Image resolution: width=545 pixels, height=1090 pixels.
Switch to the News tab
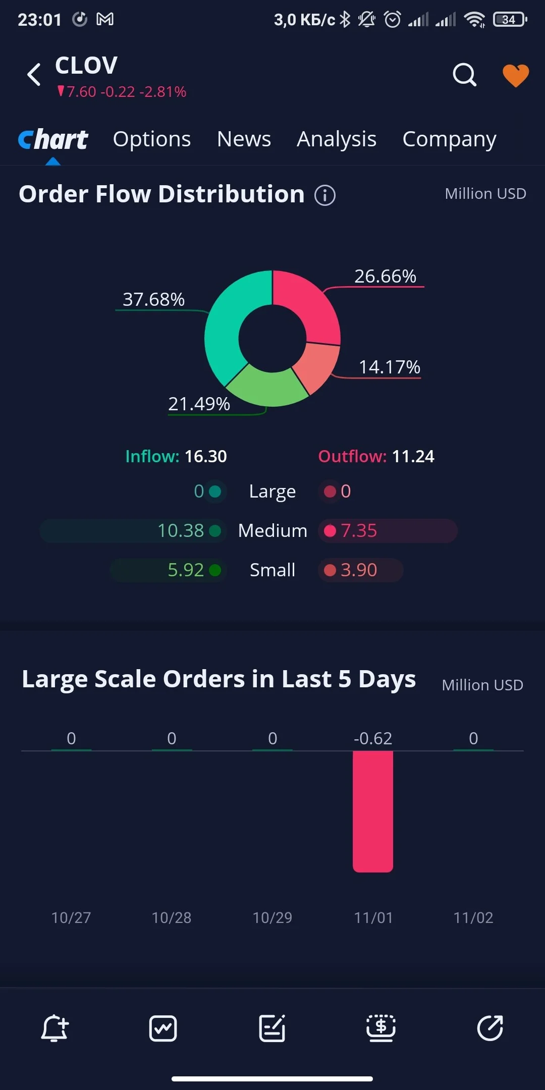click(244, 139)
